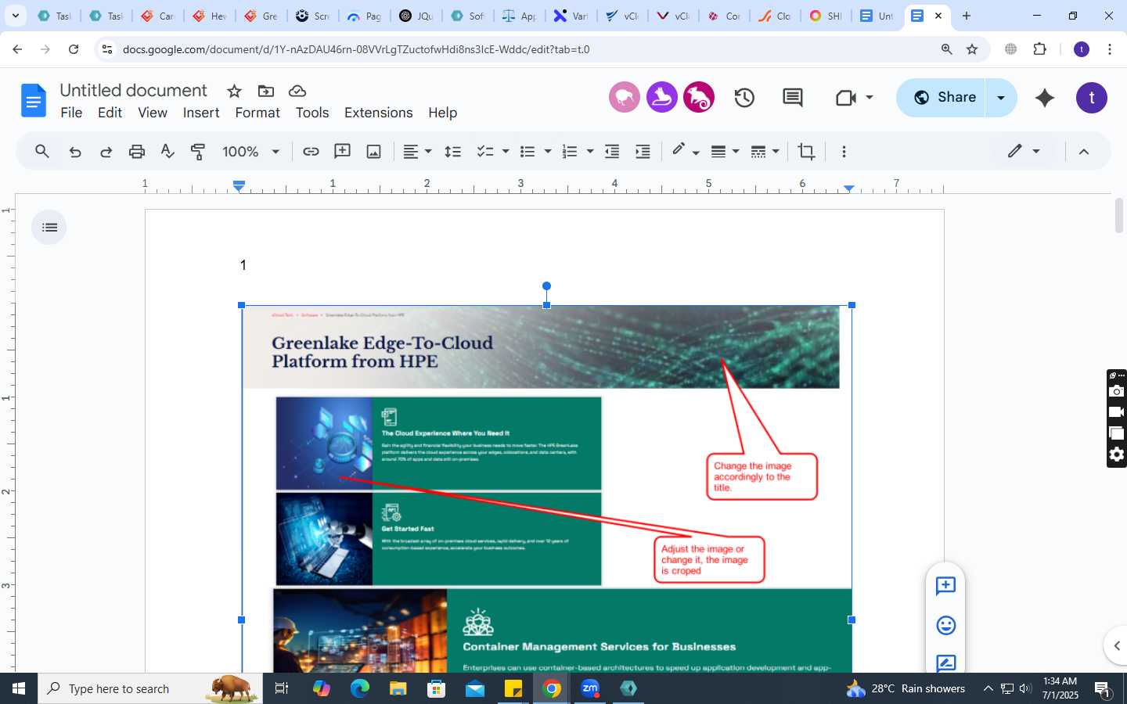This screenshot has width=1127, height=704.
Task: Expand checklist menu arrow
Action: click(506, 152)
